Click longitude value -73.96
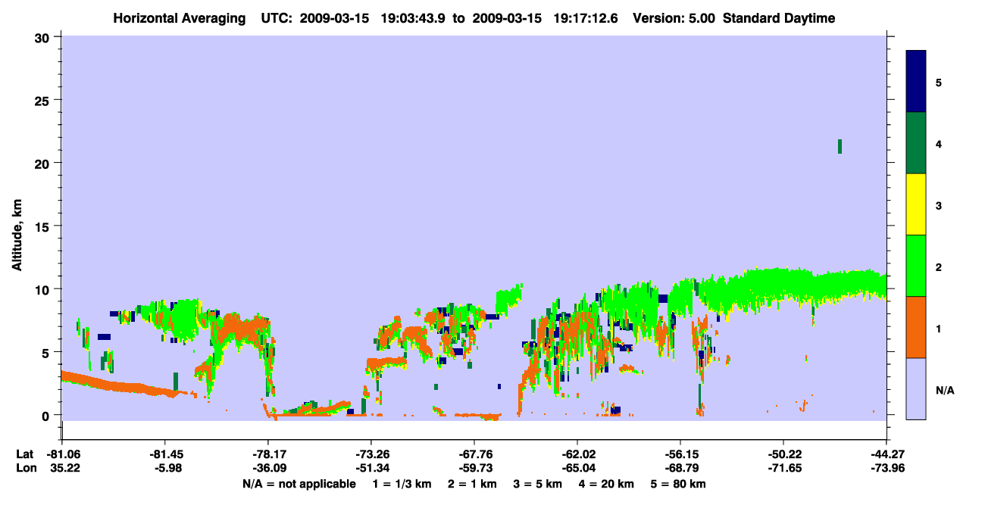Image resolution: width=985 pixels, height=505 pixels. click(886, 469)
